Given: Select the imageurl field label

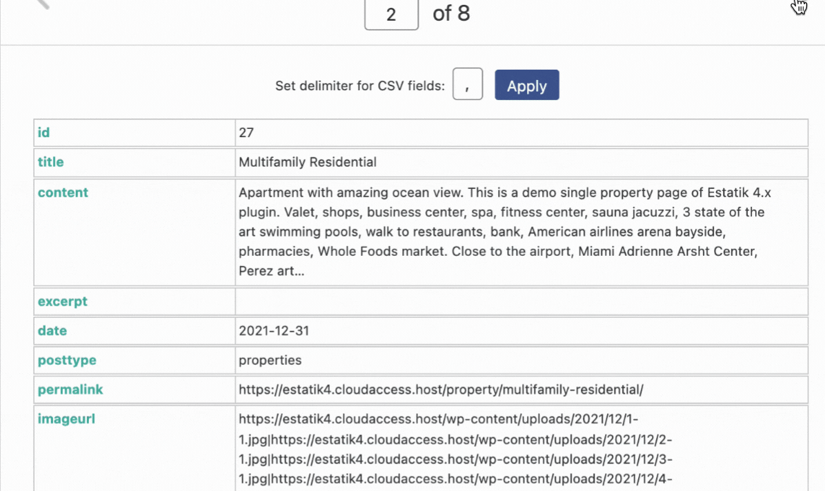Looking at the screenshot, I should [x=68, y=419].
